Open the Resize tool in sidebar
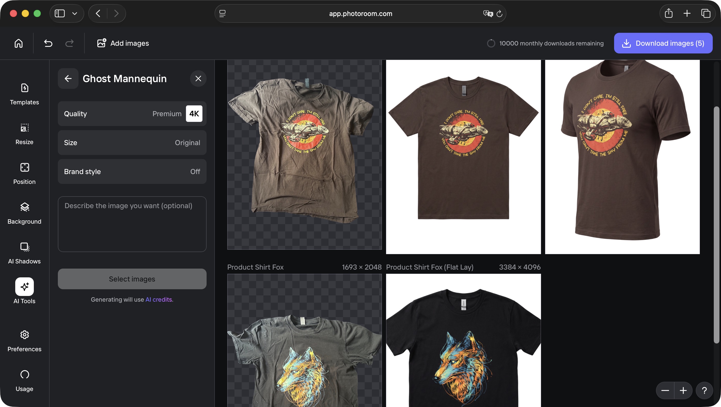The width and height of the screenshot is (721, 407). tap(24, 134)
